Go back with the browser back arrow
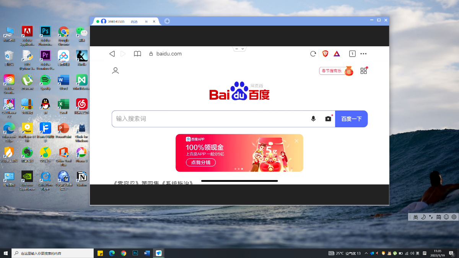459x258 pixels. coord(112,54)
